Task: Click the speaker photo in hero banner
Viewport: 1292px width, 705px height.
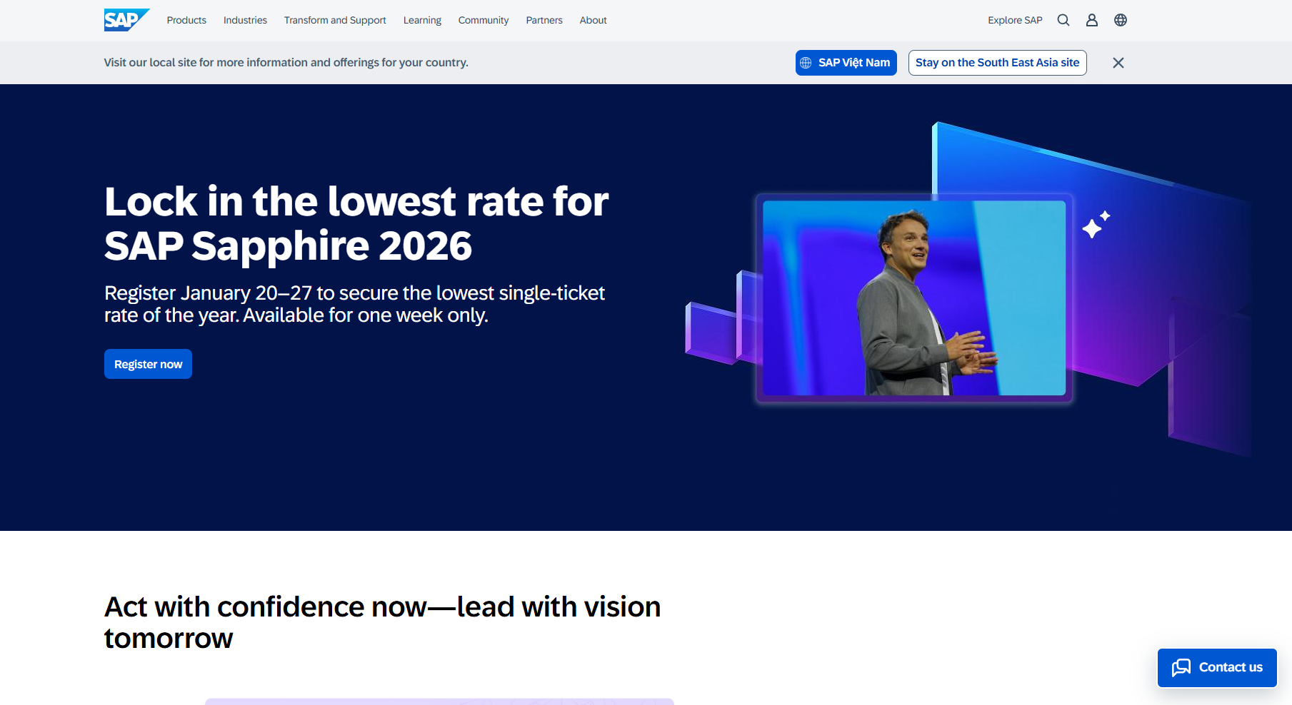Action: tap(914, 298)
